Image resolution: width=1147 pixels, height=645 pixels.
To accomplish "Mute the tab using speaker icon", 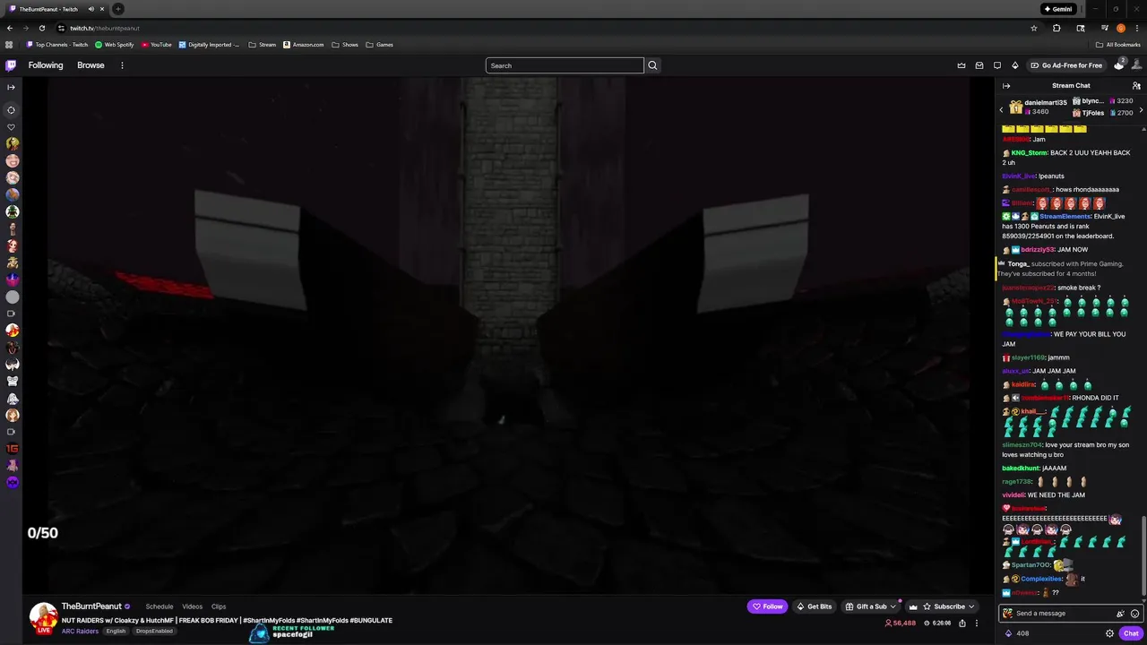I will [x=91, y=9].
